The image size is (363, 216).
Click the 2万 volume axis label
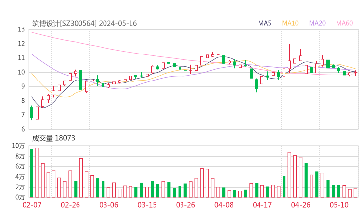20,187
